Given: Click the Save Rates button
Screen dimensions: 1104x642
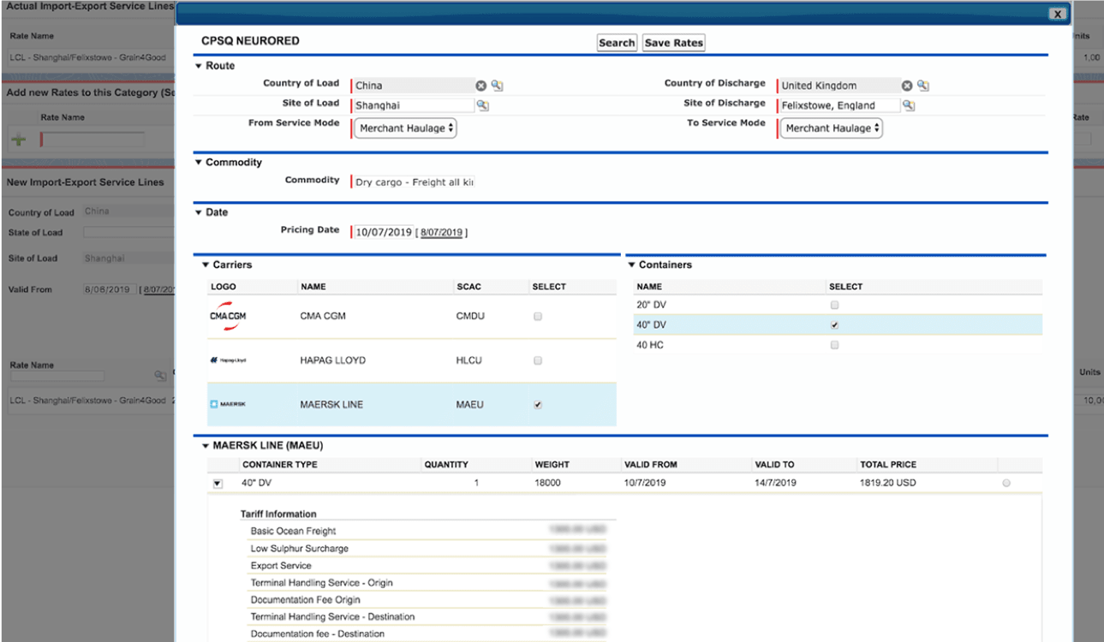Looking at the screenshot, I should point(673,43).
